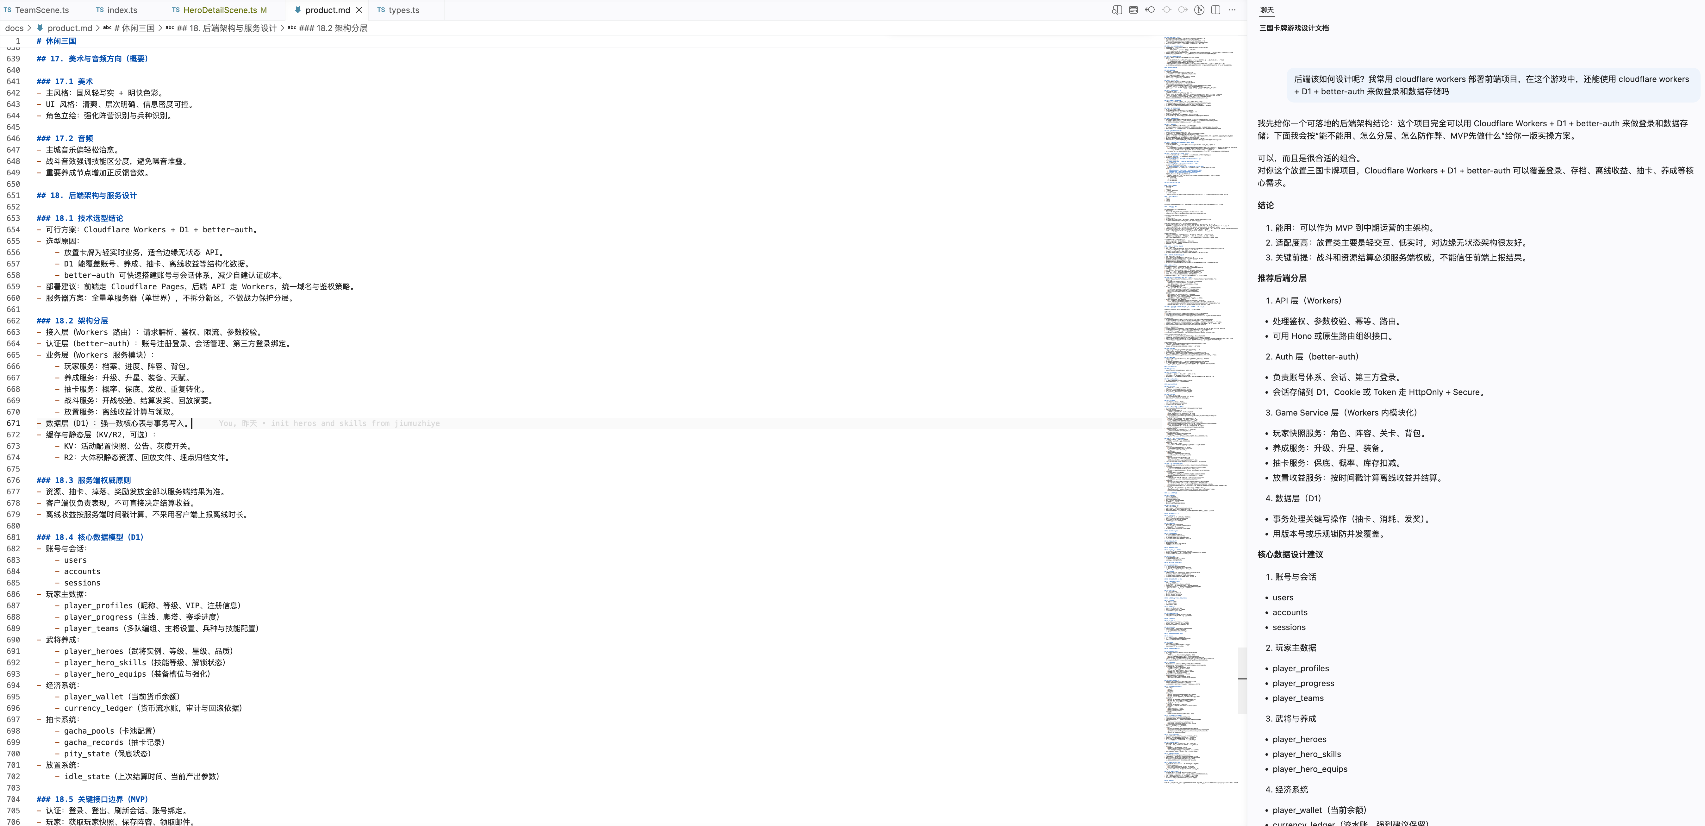Click the 核心数据设计建议 heading in chat
Screen dimensions: 1705x826
(x=1290, y=555)
